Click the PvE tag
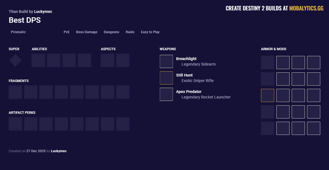329x170 pixels. coord(67,32)
